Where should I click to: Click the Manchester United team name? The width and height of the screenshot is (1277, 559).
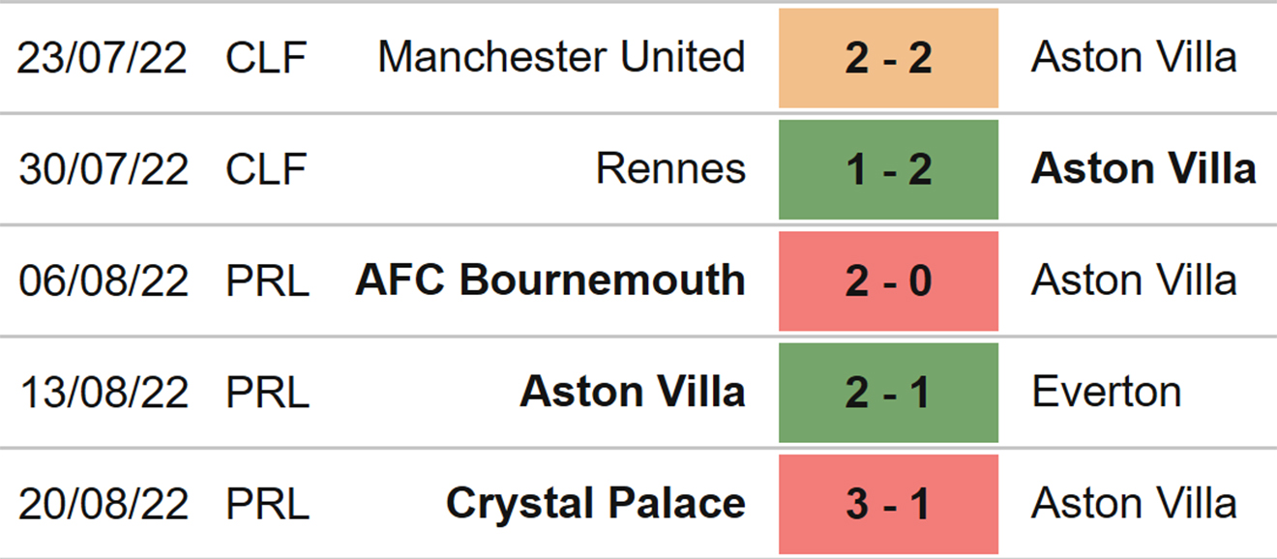pyautogui.click(x=561, y=58)
